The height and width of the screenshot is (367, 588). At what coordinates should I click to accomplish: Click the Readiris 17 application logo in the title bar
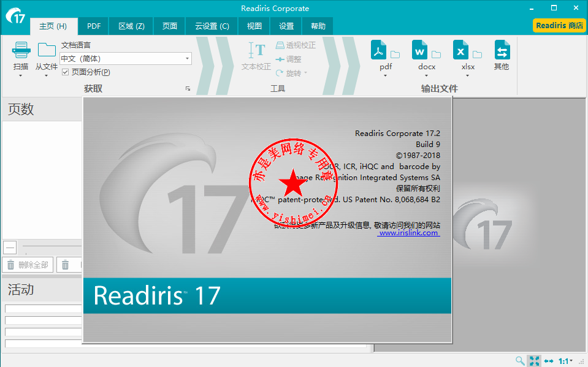tap(16, 16)
